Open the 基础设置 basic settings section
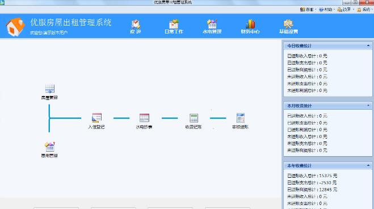374x209 pixels. pyautogui.click(x=288, y=27)
